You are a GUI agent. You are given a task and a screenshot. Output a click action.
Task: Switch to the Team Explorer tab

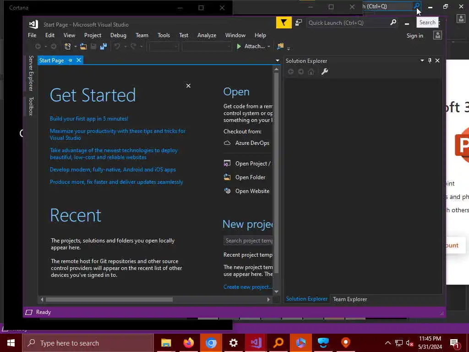point(350,299)
